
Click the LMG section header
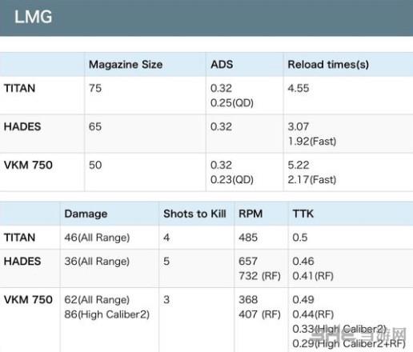33,17
